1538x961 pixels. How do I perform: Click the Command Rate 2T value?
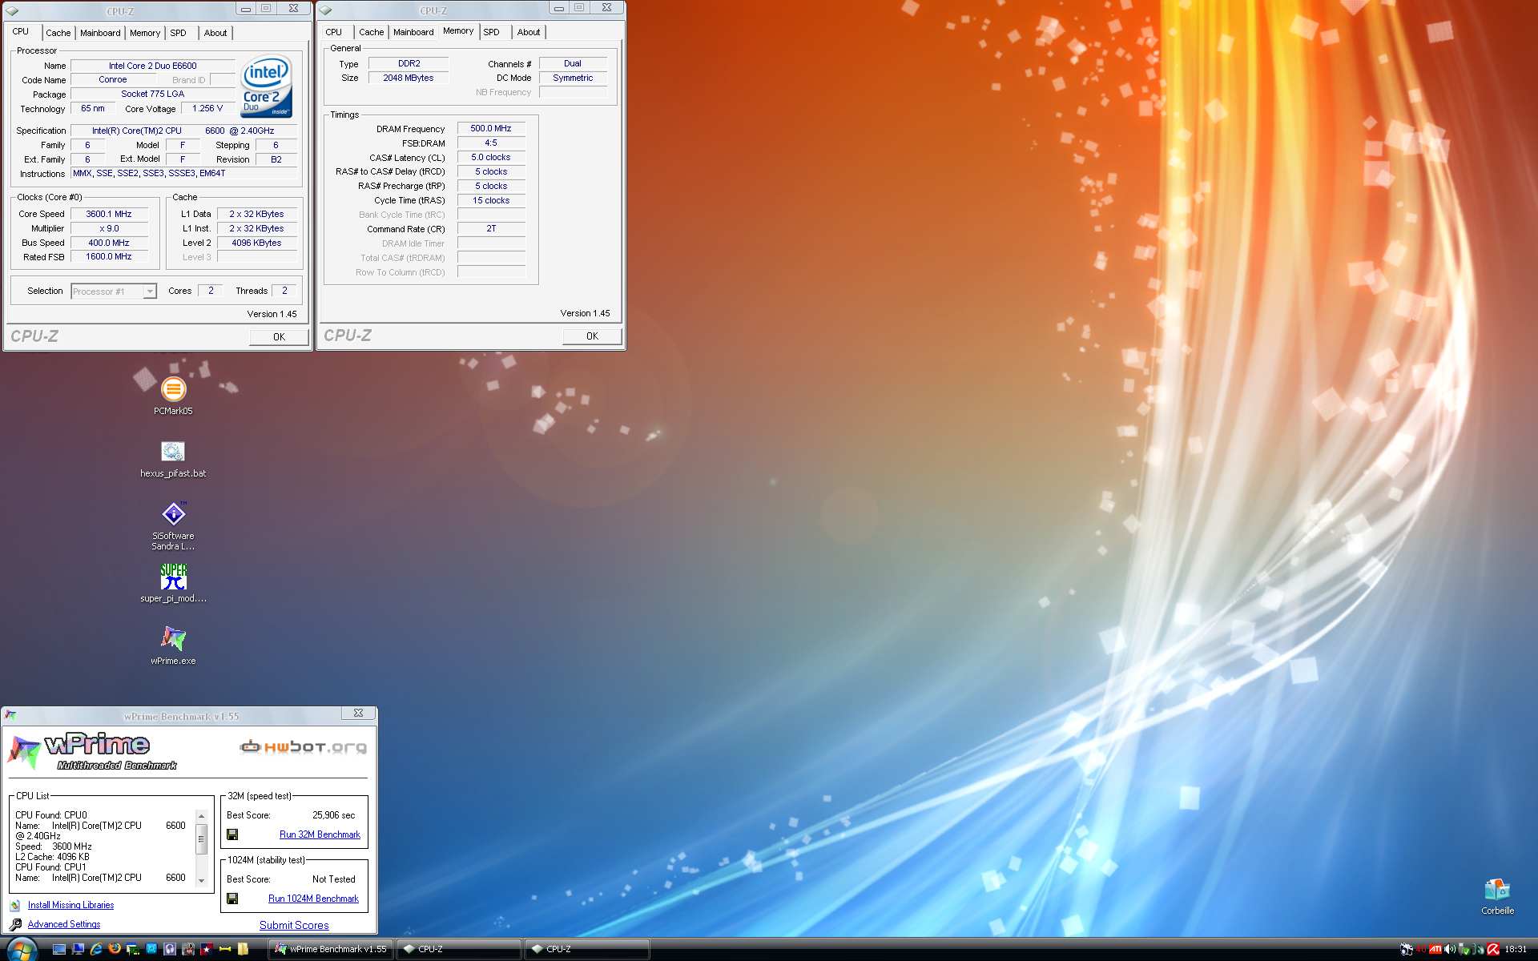coord(491,228)
